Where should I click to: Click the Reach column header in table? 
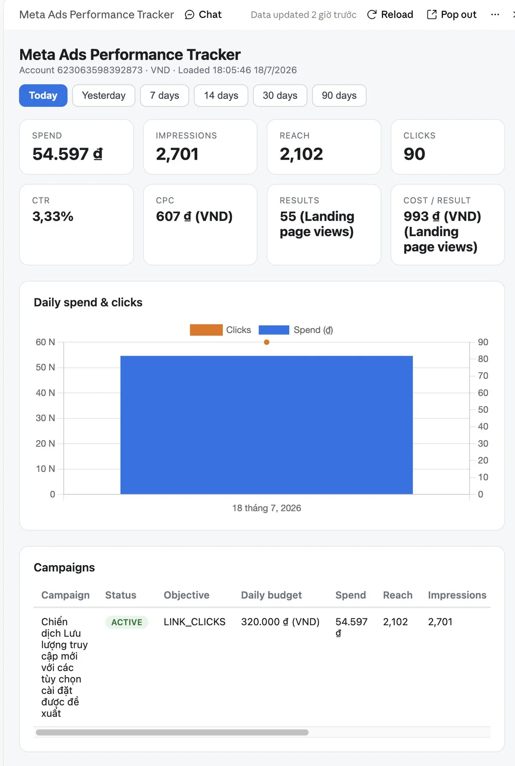398,595
